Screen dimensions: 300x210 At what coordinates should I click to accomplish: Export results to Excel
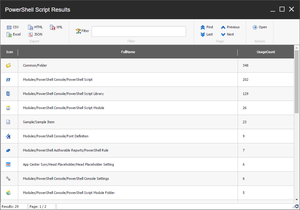pyautogui.click(x=14, y=34)
